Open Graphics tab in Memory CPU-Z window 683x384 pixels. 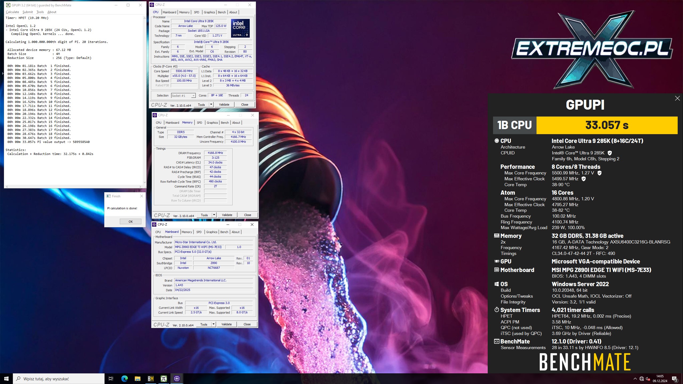pos(212,123)
